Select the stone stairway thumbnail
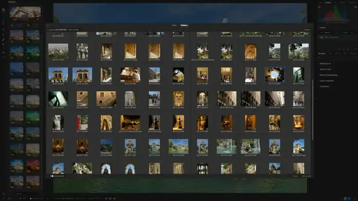Screen dimensions: 358x201 pos(82,98)
